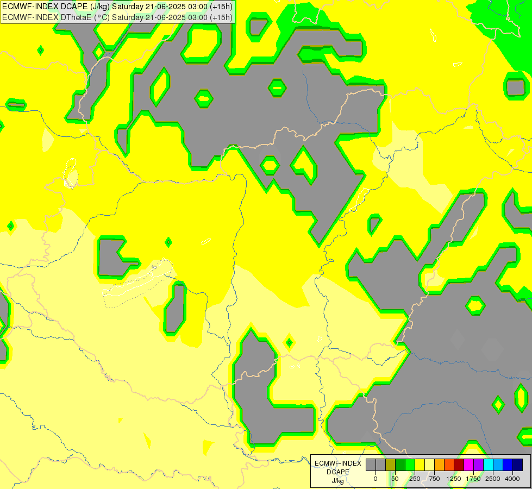Click the legend value label 4000

click(512, 479)
